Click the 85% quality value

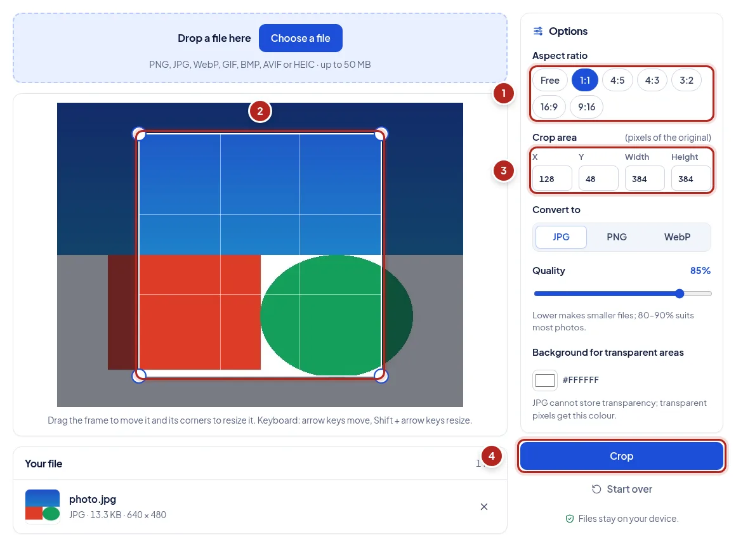point(700,271)
